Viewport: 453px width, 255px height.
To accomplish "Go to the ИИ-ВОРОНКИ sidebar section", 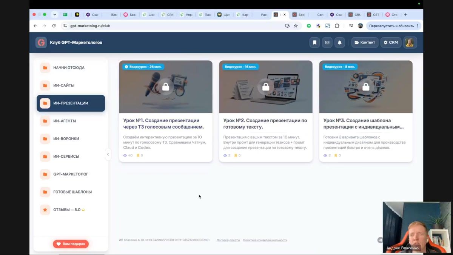I will [x=71, y=139].
